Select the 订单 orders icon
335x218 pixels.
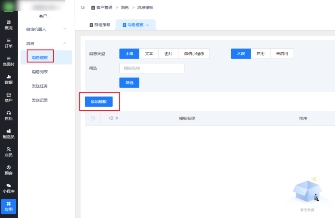tap(9, 44)
